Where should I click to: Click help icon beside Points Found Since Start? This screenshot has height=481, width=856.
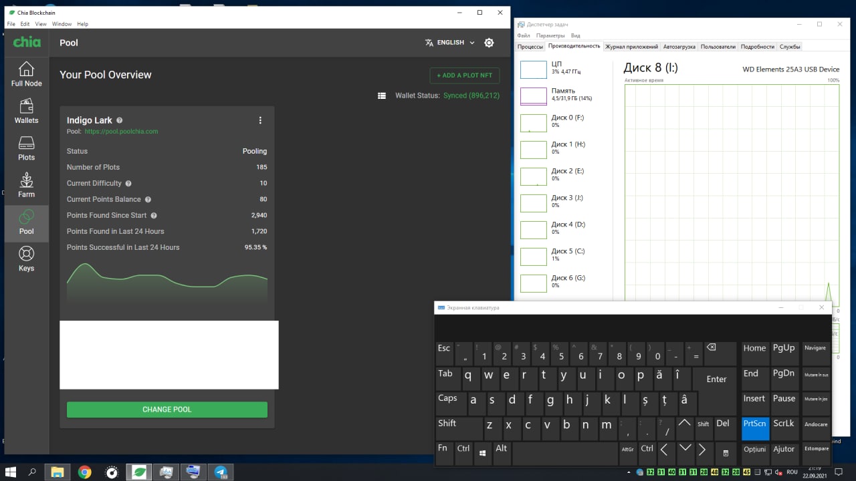coord(153,215)
